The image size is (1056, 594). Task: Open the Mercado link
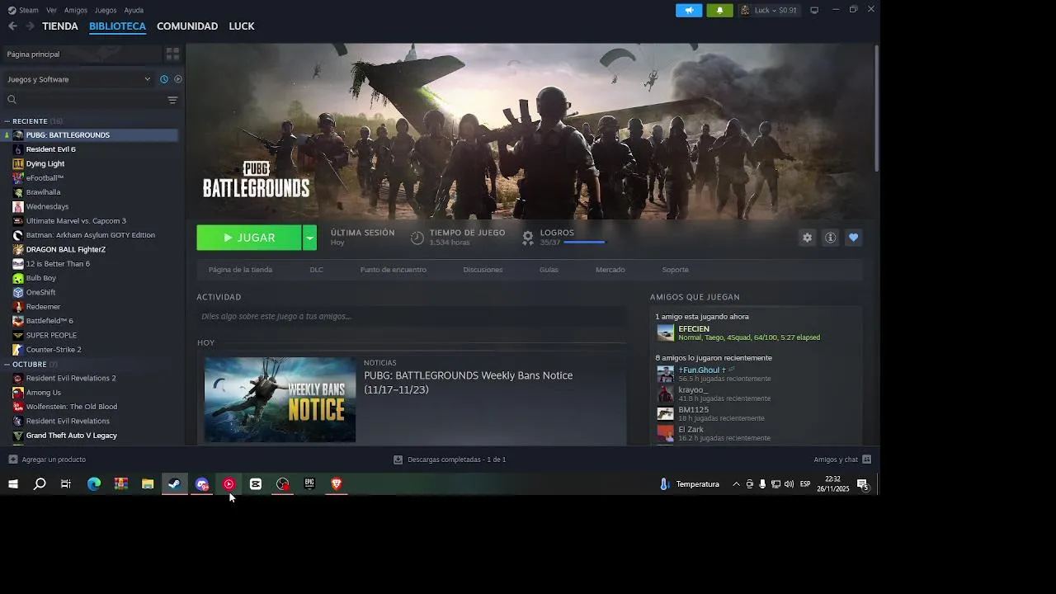coord(610,270)
